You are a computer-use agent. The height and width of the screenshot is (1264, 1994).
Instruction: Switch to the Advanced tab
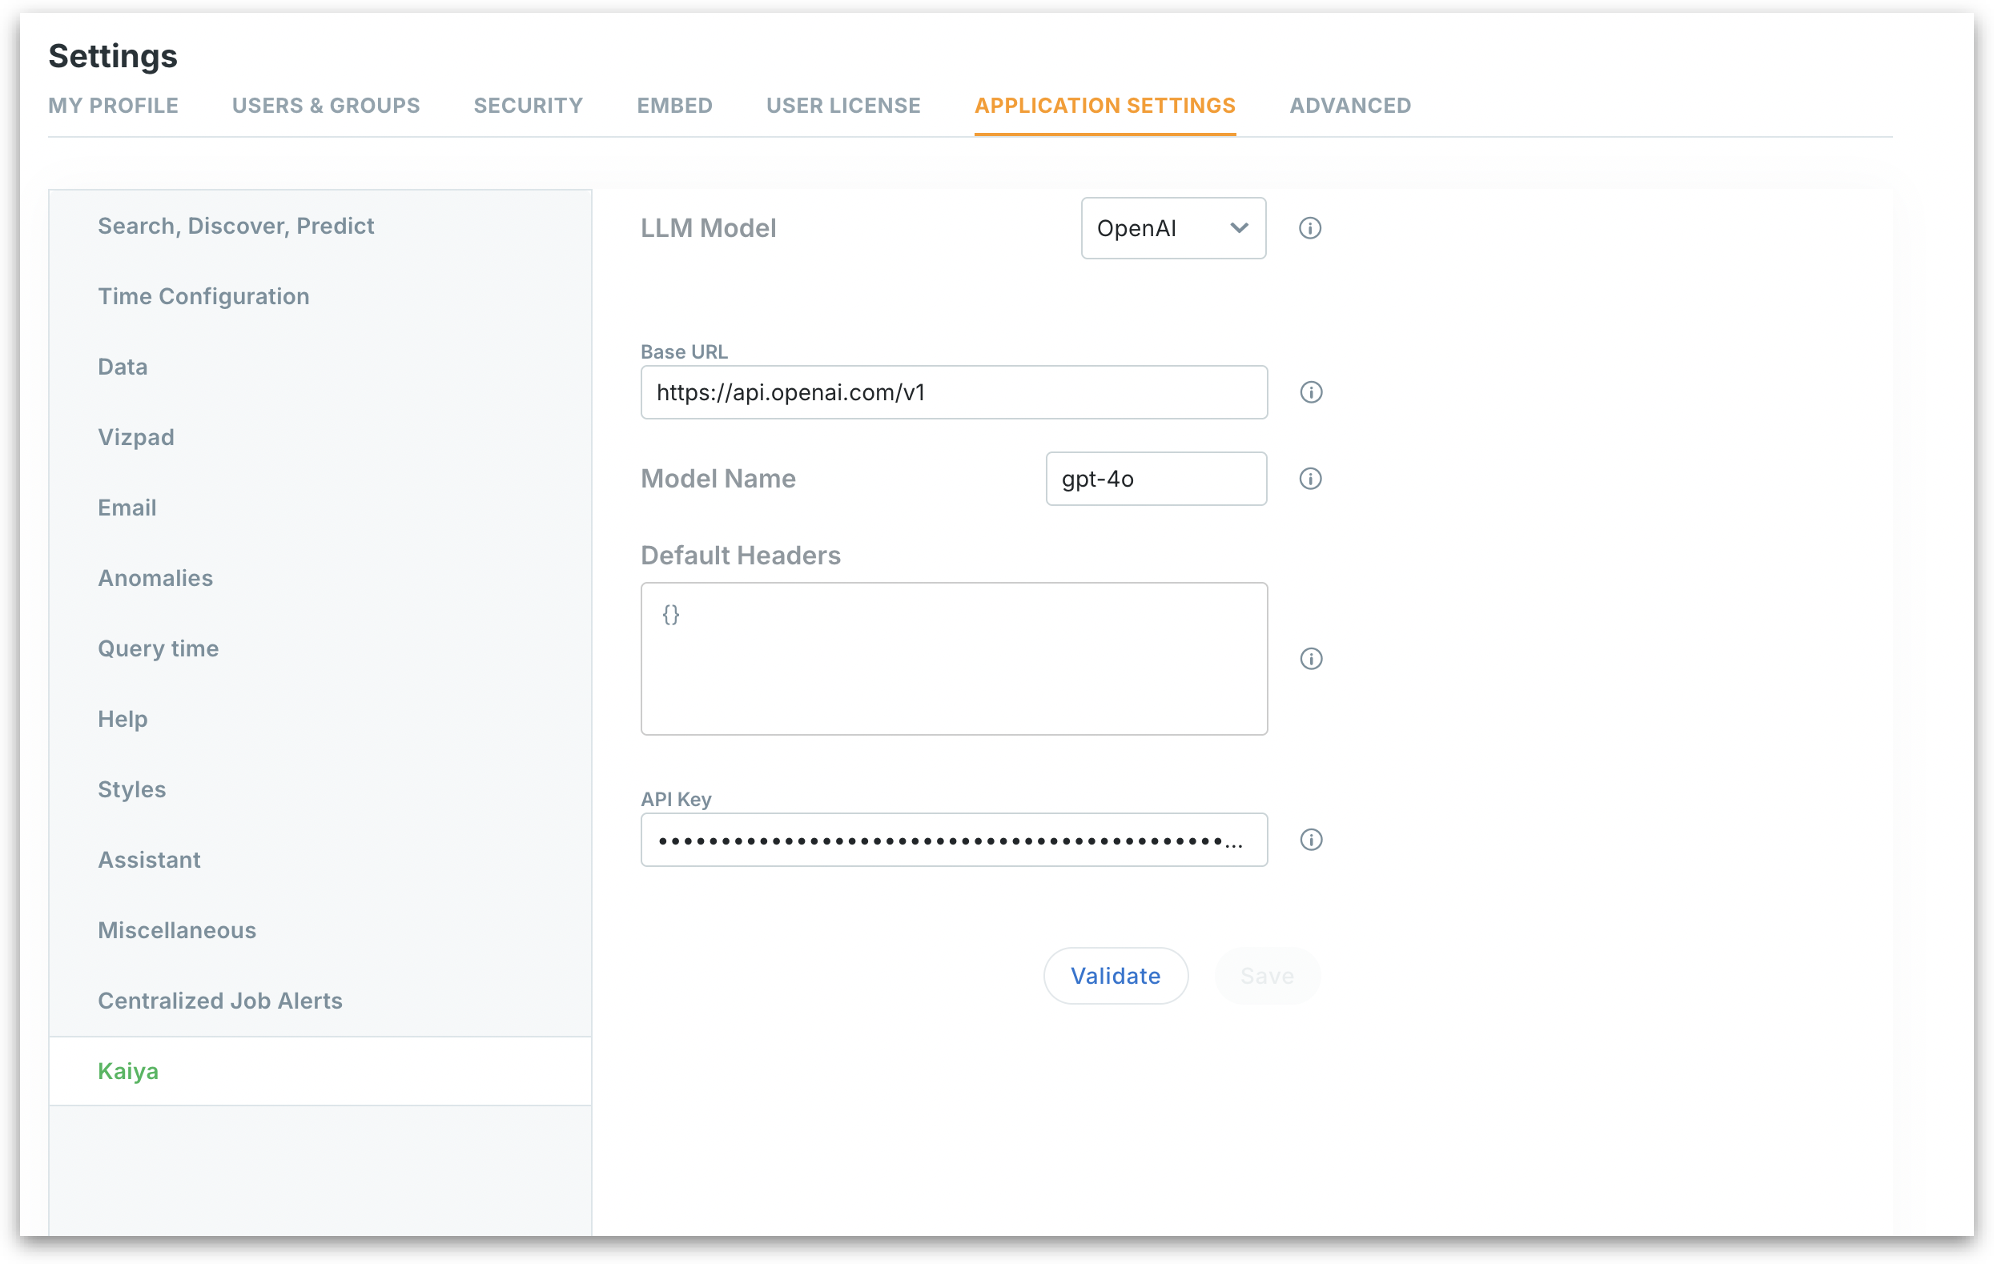click(1350, 106)
